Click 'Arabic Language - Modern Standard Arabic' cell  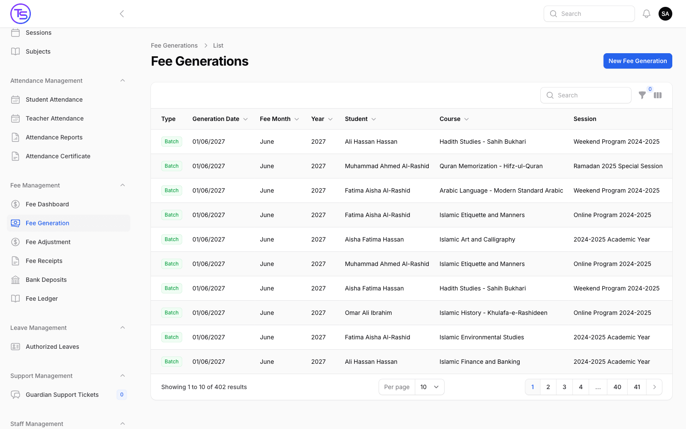[501, 190]
